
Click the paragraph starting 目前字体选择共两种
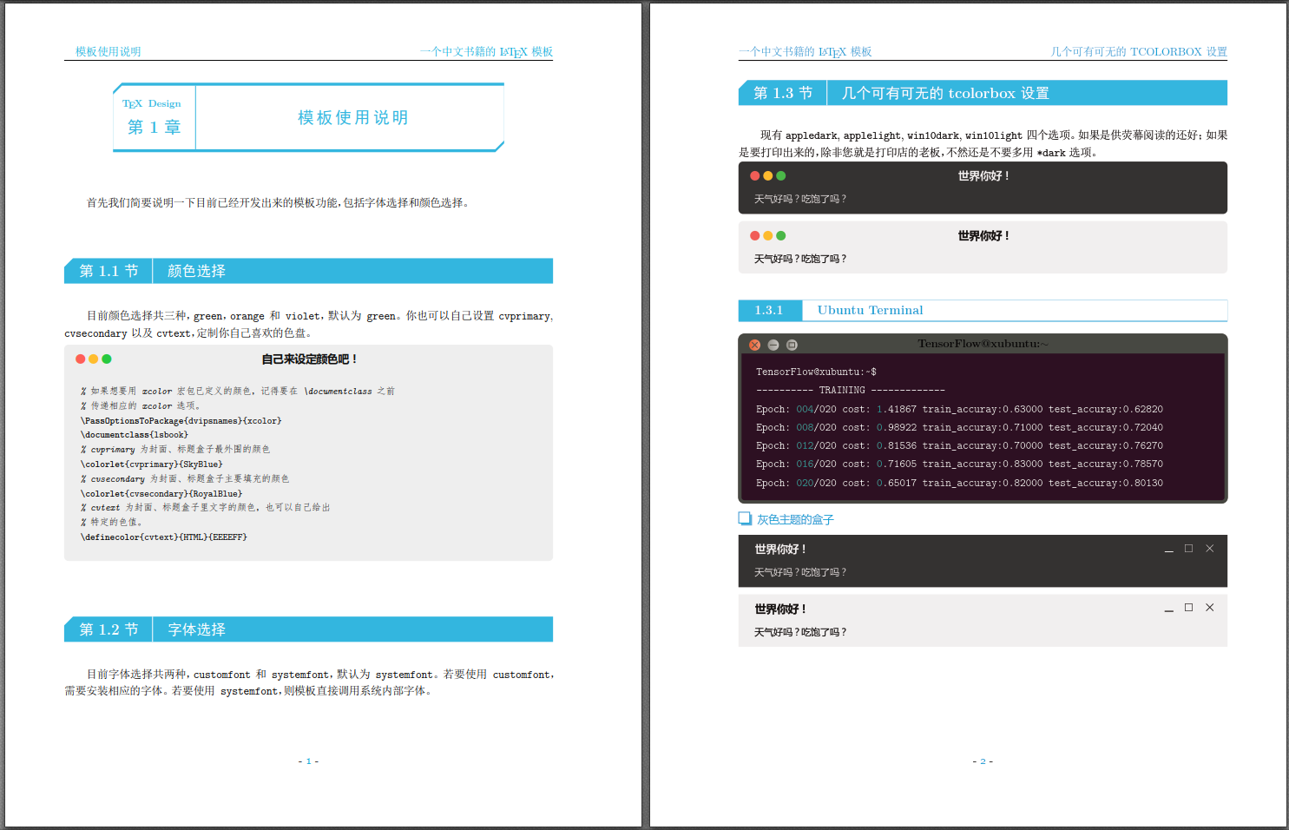(309, 682)
